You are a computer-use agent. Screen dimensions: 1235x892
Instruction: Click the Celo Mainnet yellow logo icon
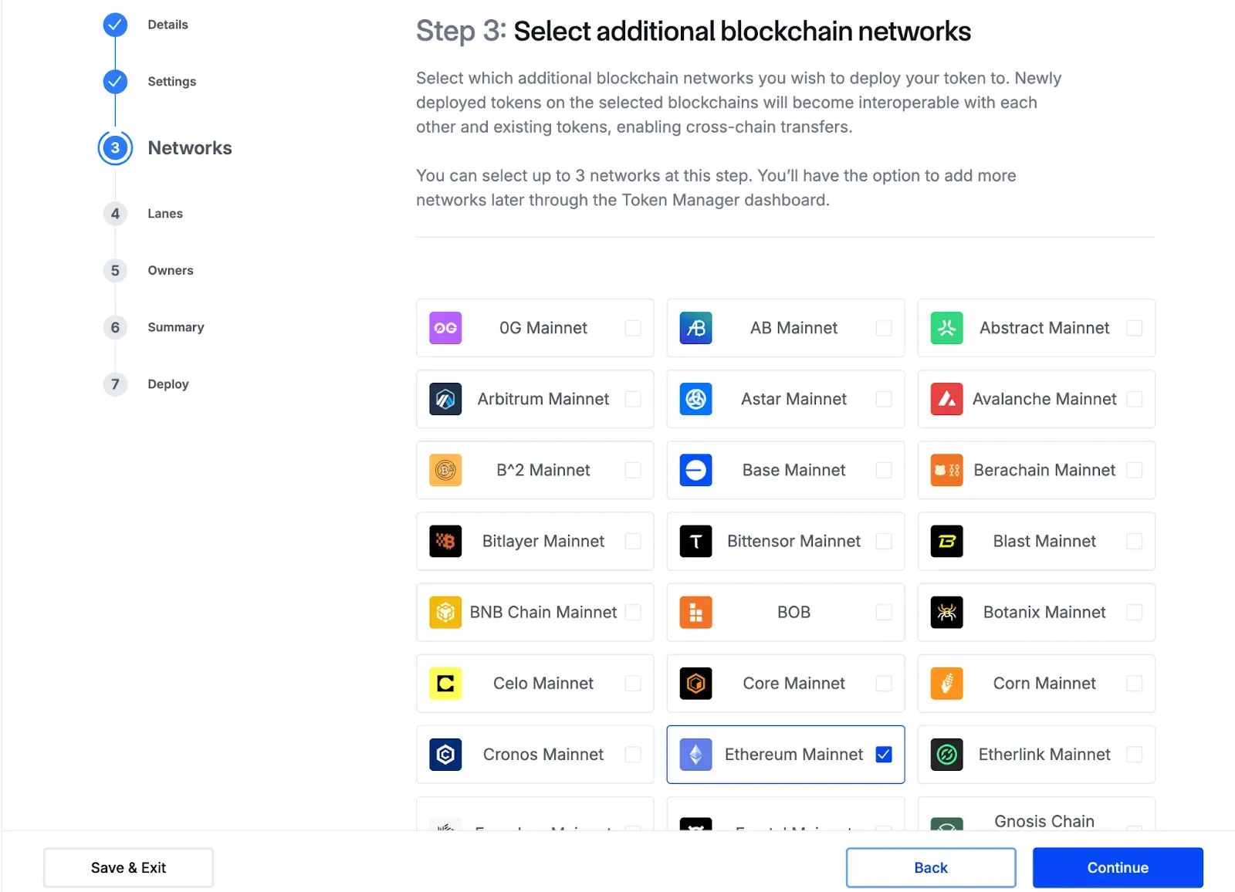[x=445, y=683]
